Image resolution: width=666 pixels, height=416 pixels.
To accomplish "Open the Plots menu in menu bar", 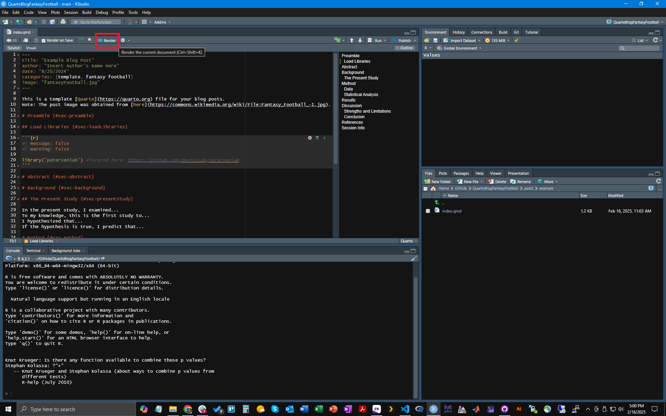I will tap(55, 12).
